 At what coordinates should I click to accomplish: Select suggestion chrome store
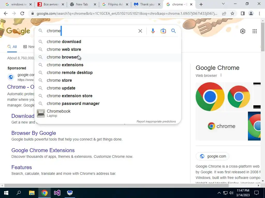(x=108, y=80)
